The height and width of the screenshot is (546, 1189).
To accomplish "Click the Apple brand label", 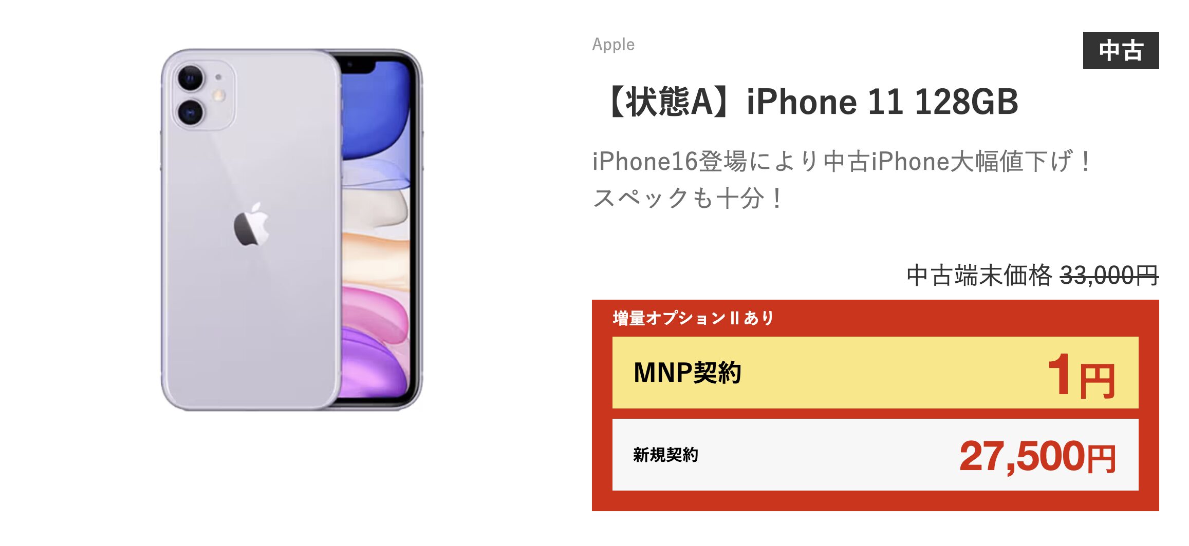I will (613, 45).
